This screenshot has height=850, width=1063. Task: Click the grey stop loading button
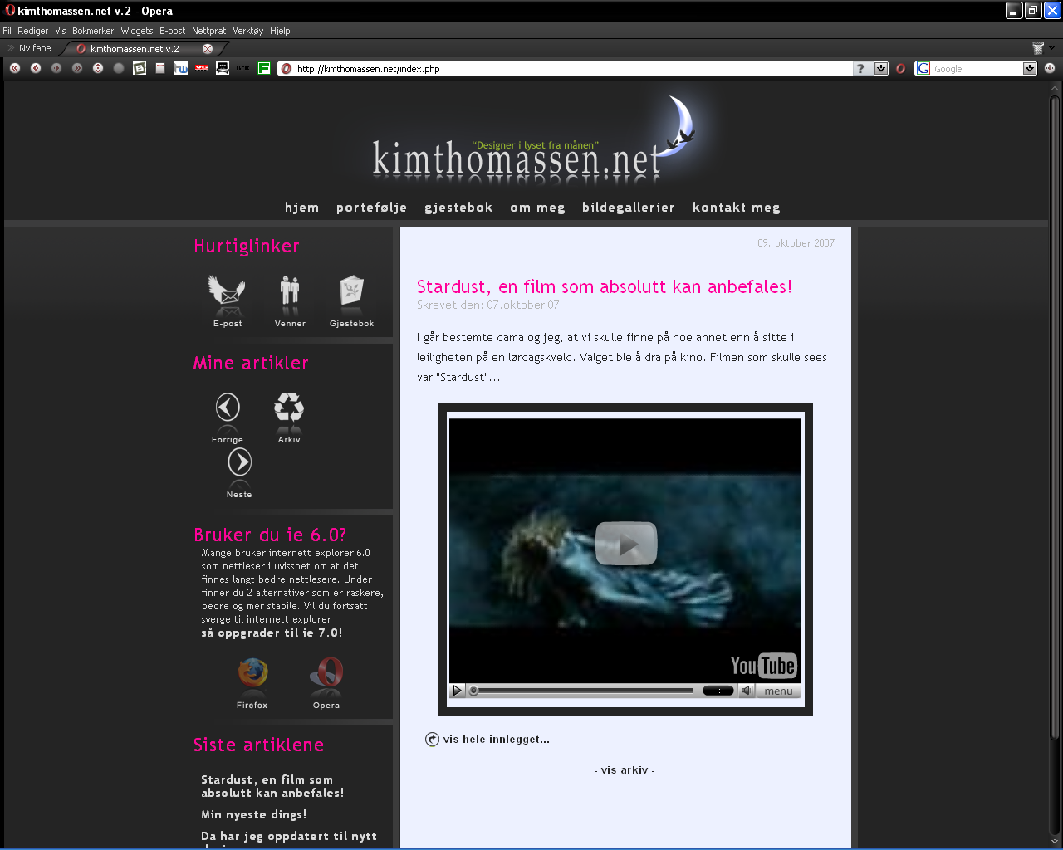[119, 68]
